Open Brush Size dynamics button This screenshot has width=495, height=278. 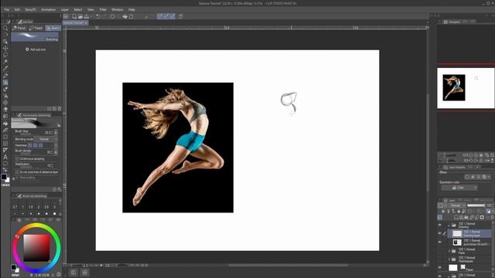pyautogui.click(x=56, y=133)
